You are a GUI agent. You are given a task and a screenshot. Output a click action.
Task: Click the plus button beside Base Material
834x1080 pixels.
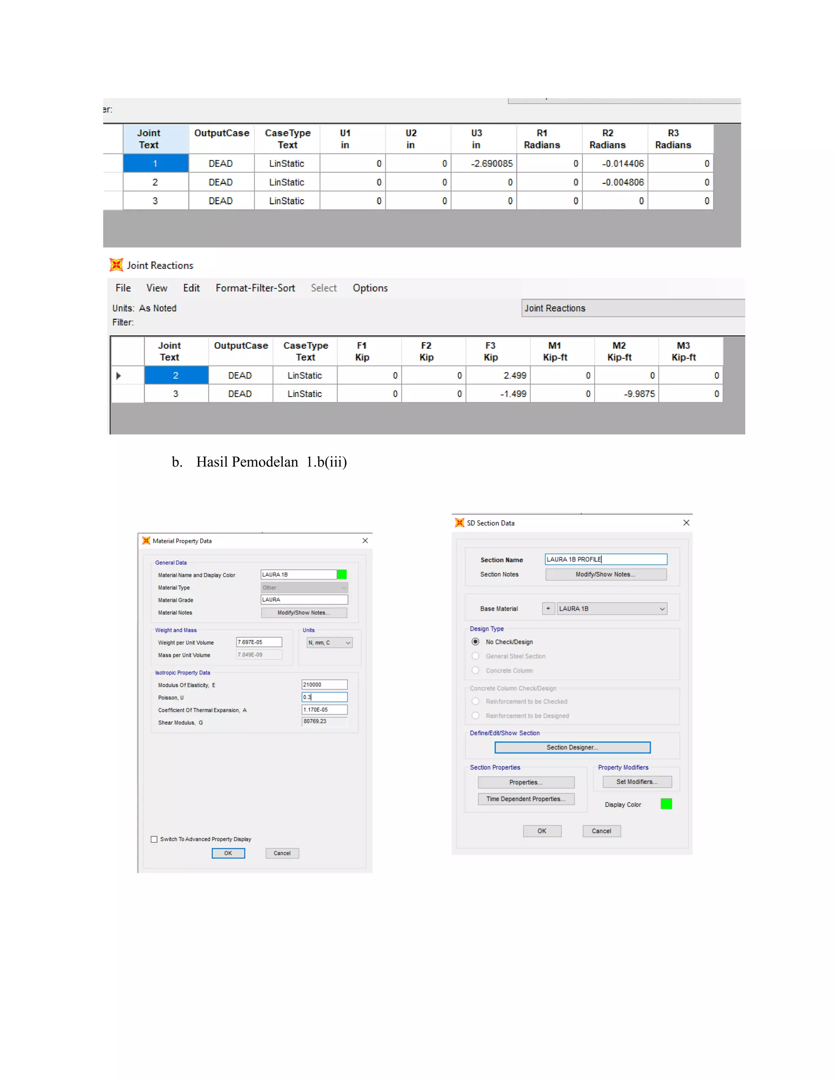[x=548, y=609]
